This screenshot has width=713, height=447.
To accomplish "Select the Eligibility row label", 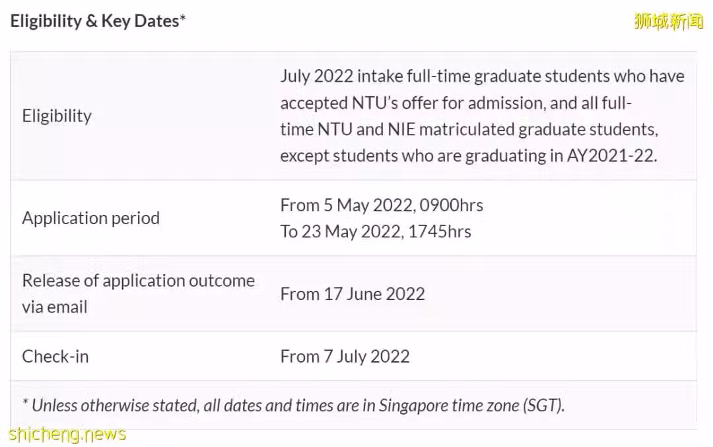I will point(57,116).
